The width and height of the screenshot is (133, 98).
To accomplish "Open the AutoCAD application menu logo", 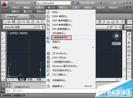I will (5, 5).
